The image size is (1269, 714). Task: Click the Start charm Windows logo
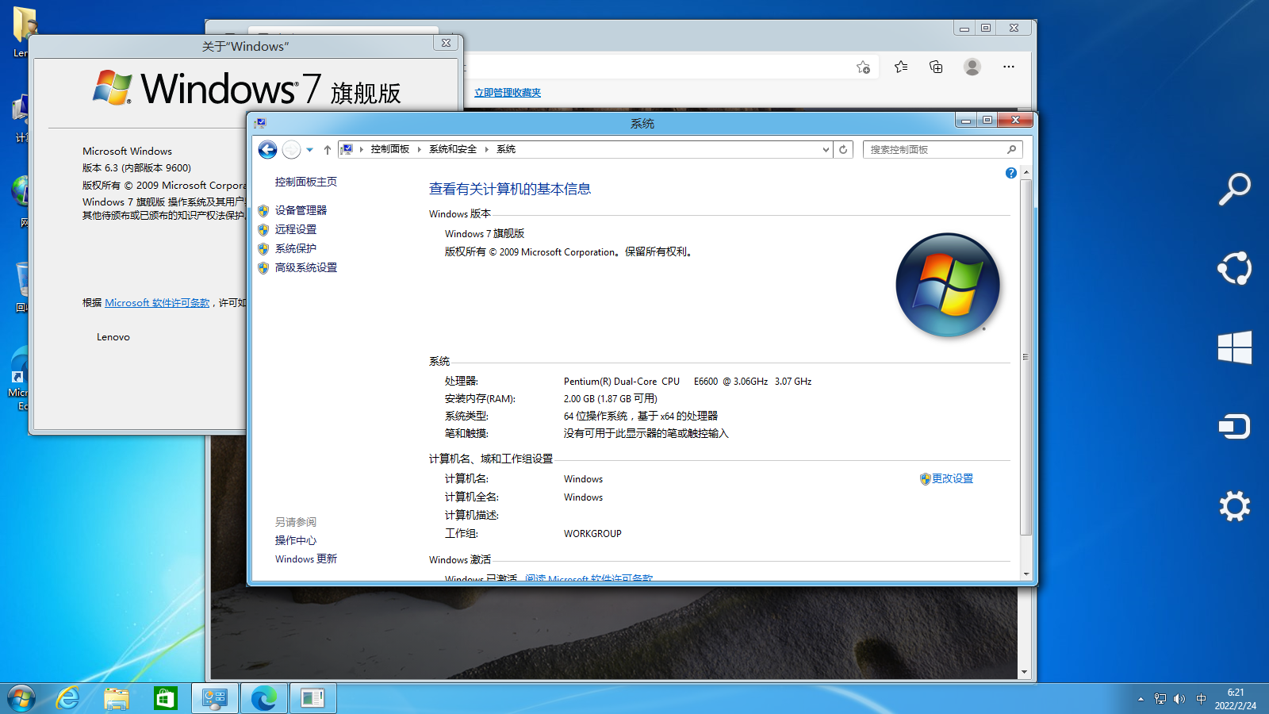coord(1234,347)
